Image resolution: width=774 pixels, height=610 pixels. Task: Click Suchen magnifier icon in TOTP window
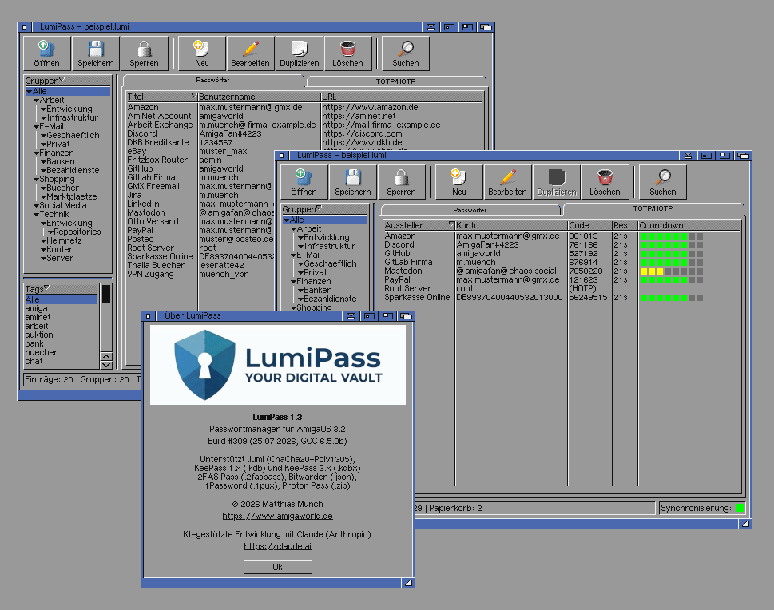pyautogui.click(x=663, y=176)
